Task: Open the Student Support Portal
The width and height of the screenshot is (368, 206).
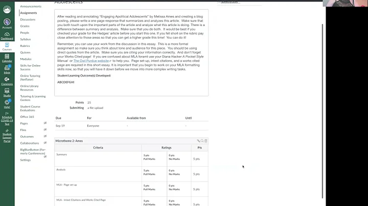Action: tap(7, 136)
